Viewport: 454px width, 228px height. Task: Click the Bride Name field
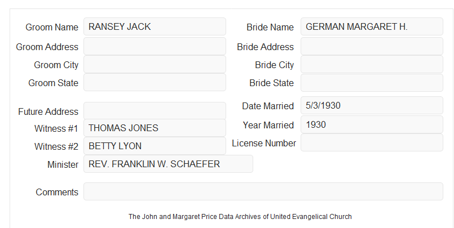point(372,26)
